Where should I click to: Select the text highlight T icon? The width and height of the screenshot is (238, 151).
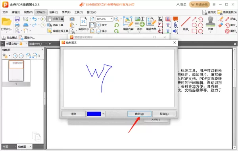tap(168, 19)
